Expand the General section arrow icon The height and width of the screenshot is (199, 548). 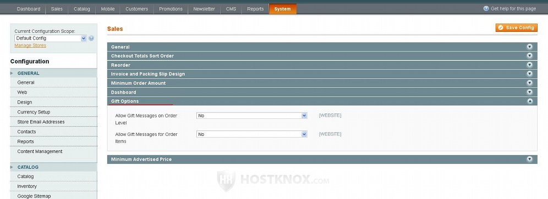(529, 47)
